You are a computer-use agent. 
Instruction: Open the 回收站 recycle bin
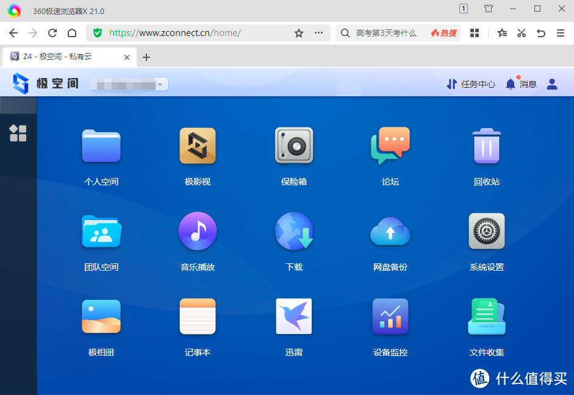point(487,146)
